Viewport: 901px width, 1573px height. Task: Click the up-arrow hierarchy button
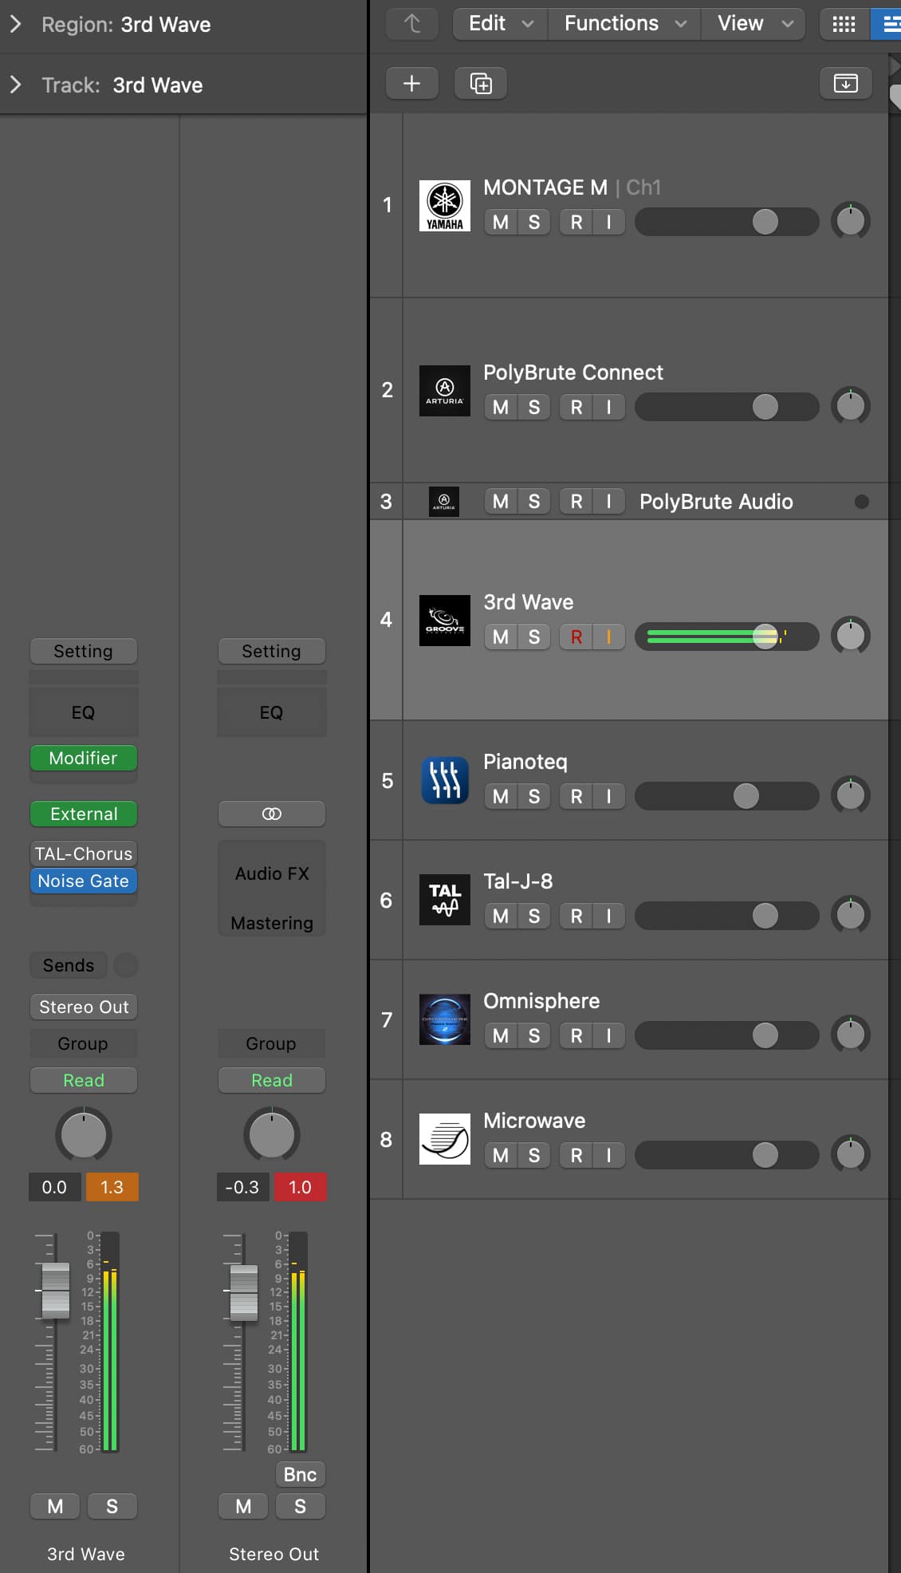[411, 23]
